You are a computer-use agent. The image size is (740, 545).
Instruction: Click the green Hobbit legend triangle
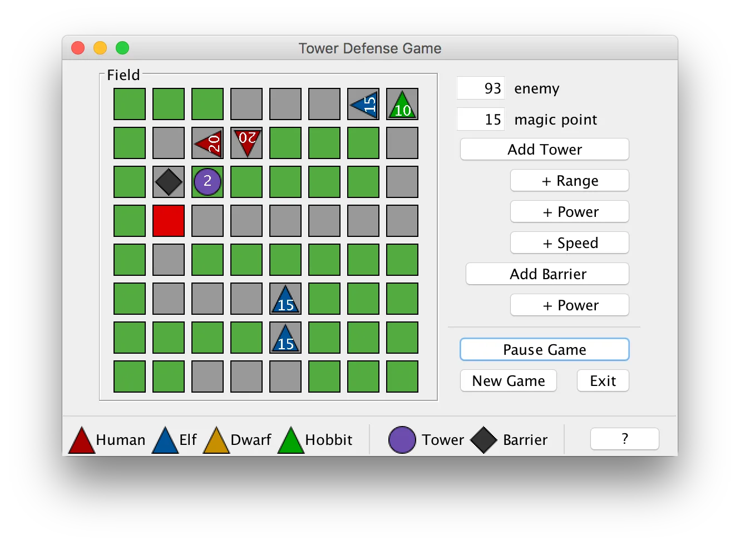291,440
